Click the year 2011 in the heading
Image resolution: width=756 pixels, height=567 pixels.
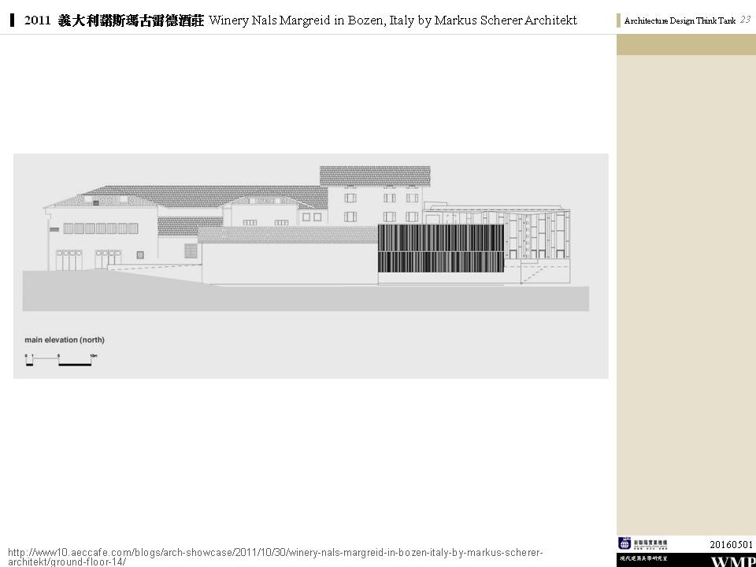click(x=38, y=20)
